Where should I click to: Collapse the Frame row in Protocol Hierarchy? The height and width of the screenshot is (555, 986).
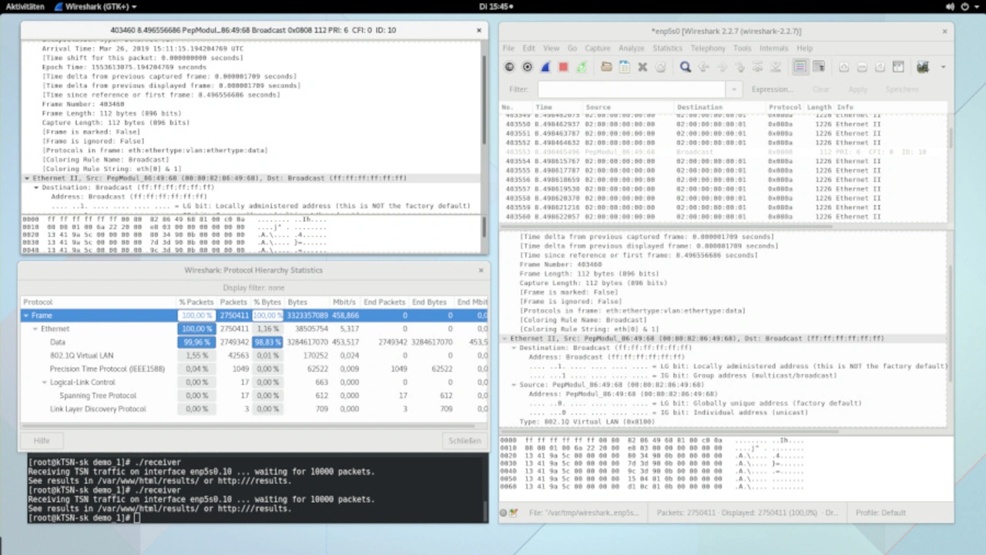tap(26, 315)
